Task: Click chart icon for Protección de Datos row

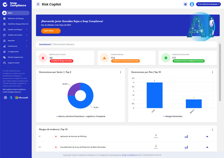Action: [186, 147]
